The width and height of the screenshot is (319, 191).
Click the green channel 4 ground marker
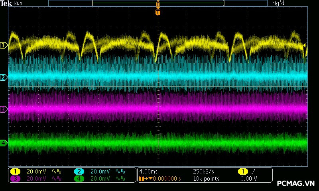point(4,143)
